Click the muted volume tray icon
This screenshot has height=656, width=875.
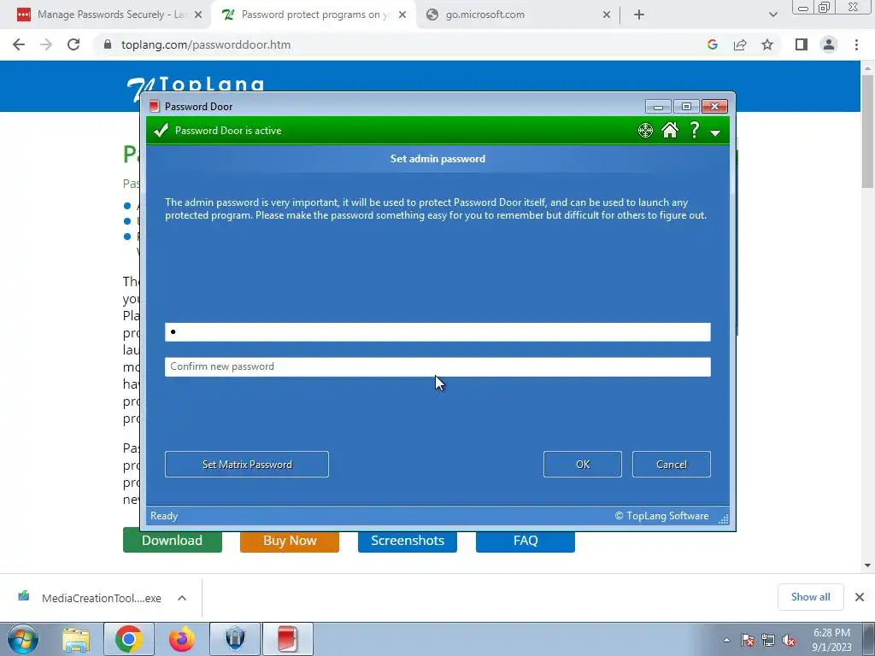(789, 640)
